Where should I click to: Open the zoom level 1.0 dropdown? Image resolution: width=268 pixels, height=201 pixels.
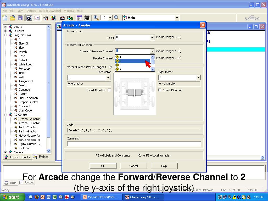pyautogui.click(x=110, y=18)
